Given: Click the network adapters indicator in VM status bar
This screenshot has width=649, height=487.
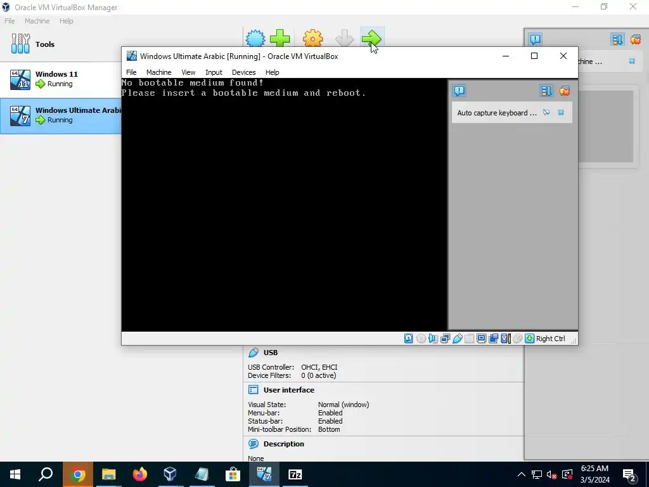Looking at the screenshot, I should pos(446,339).
